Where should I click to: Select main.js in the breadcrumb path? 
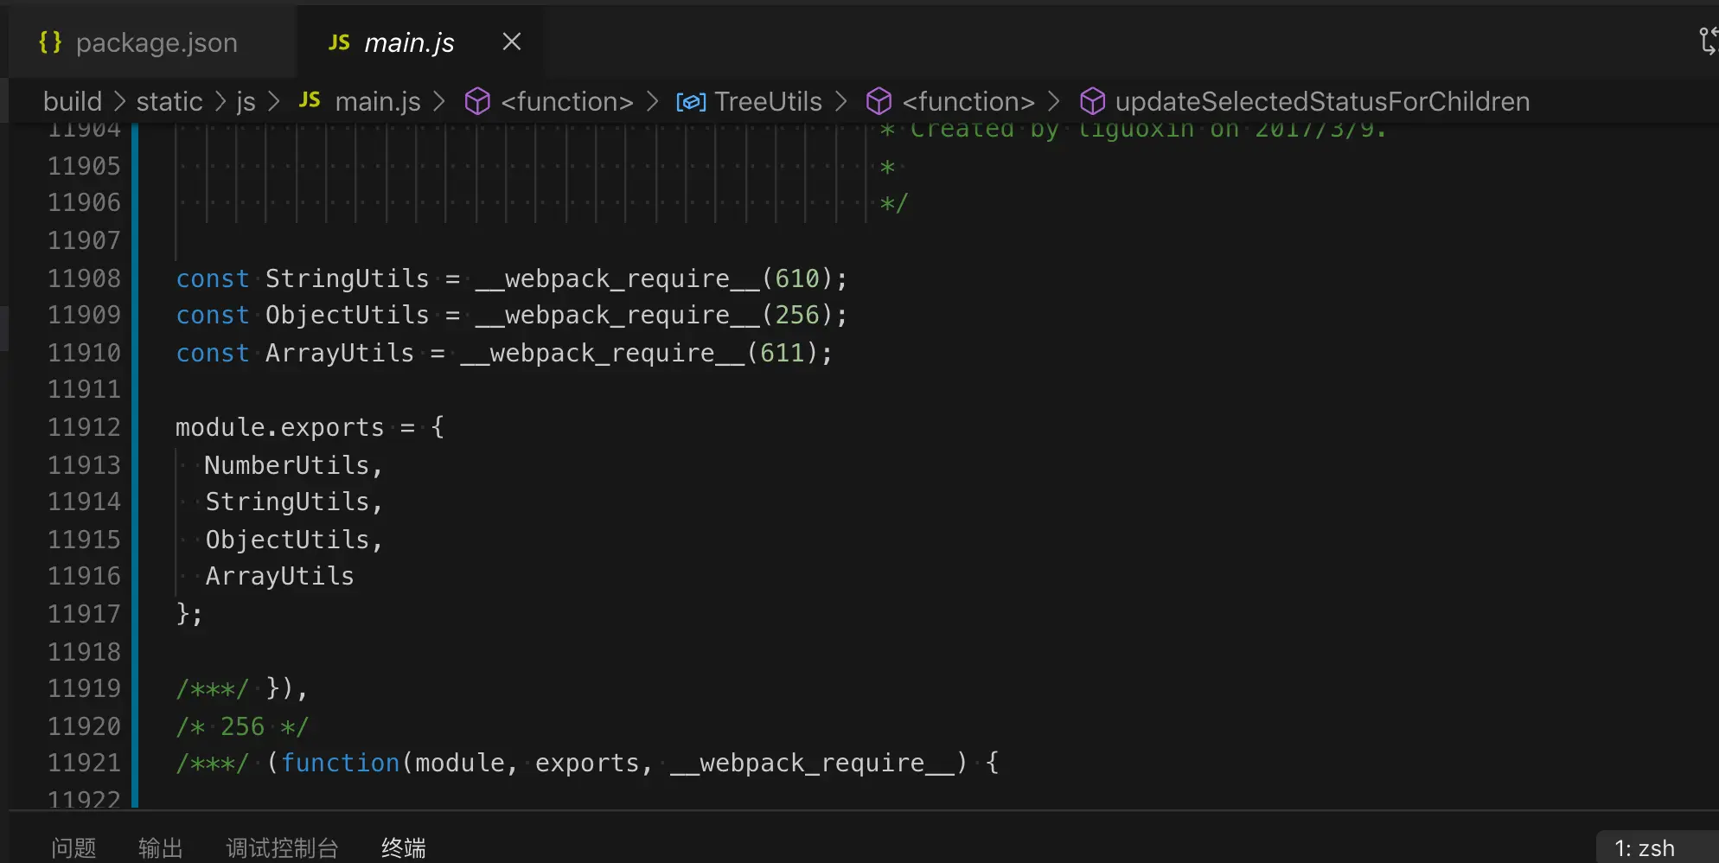pyautogui.click(x=378, y=102)
